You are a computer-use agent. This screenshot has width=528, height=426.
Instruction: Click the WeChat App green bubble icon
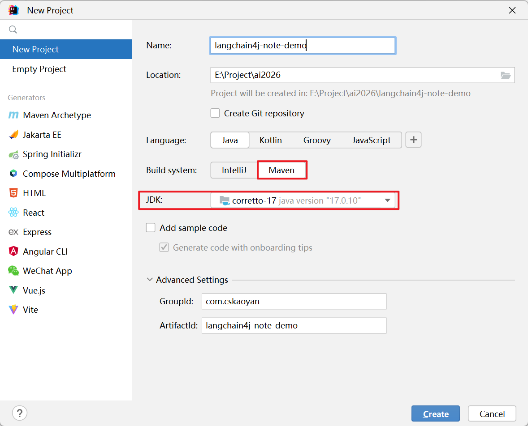pyautogui.click(x=13, y=271)
